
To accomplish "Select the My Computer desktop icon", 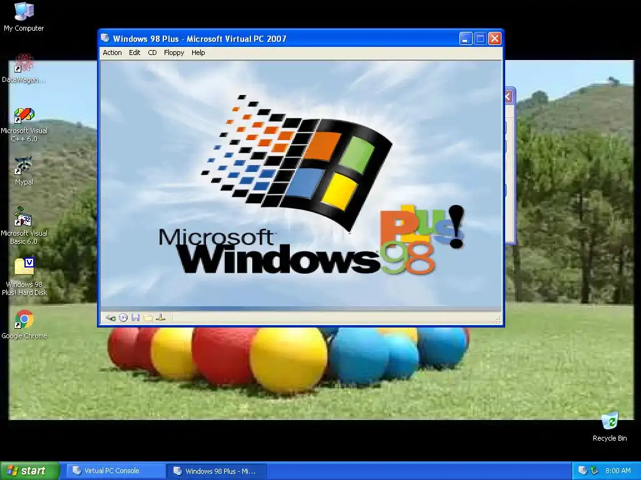I will tap(24, 17).
